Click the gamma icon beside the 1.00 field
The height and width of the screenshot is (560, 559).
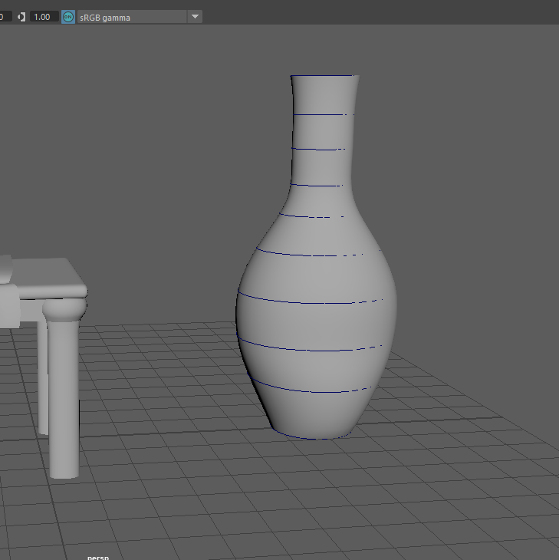21,17
